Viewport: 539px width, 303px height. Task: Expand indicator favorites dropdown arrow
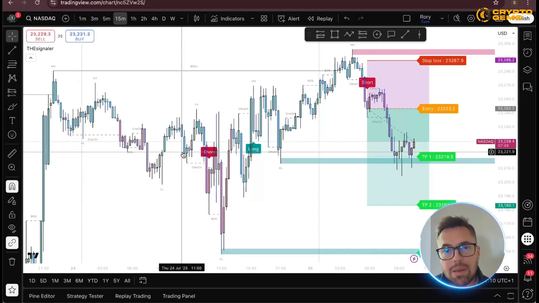[x=252, y=19]
